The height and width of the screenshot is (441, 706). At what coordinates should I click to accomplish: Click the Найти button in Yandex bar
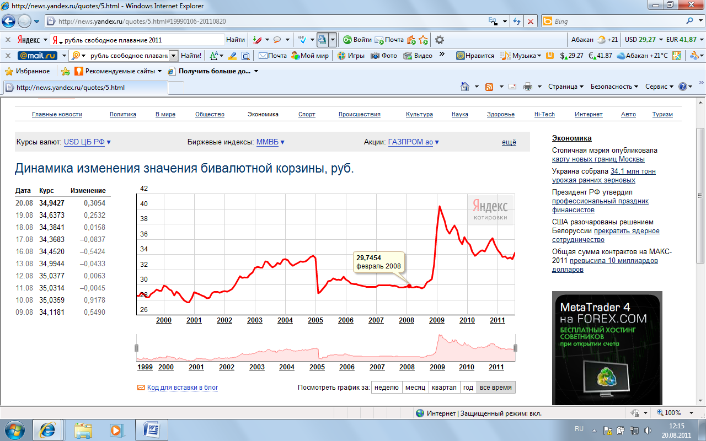tap(236, 40)
